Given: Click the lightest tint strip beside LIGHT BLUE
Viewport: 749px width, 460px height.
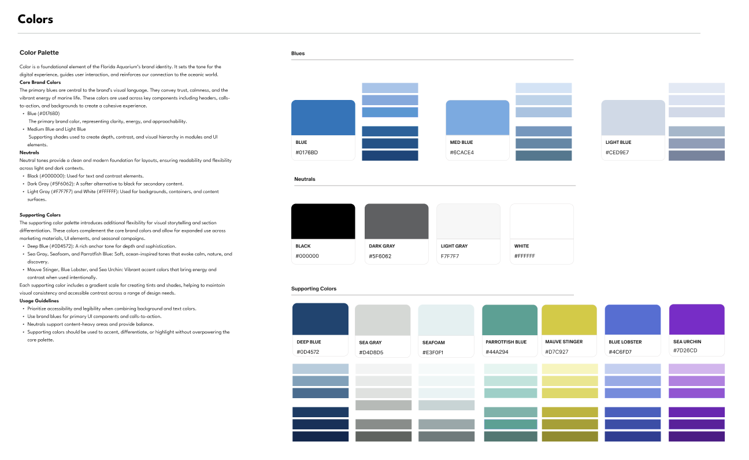Looking at the screenshot, I should click(696, 88).
